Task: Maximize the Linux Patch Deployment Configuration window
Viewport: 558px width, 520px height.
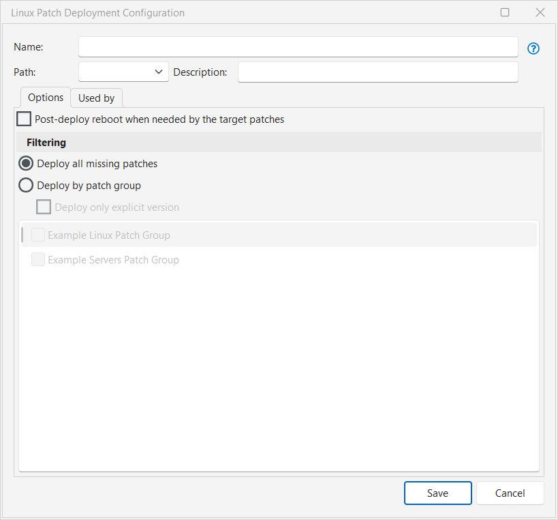Action: pos(505,12)
